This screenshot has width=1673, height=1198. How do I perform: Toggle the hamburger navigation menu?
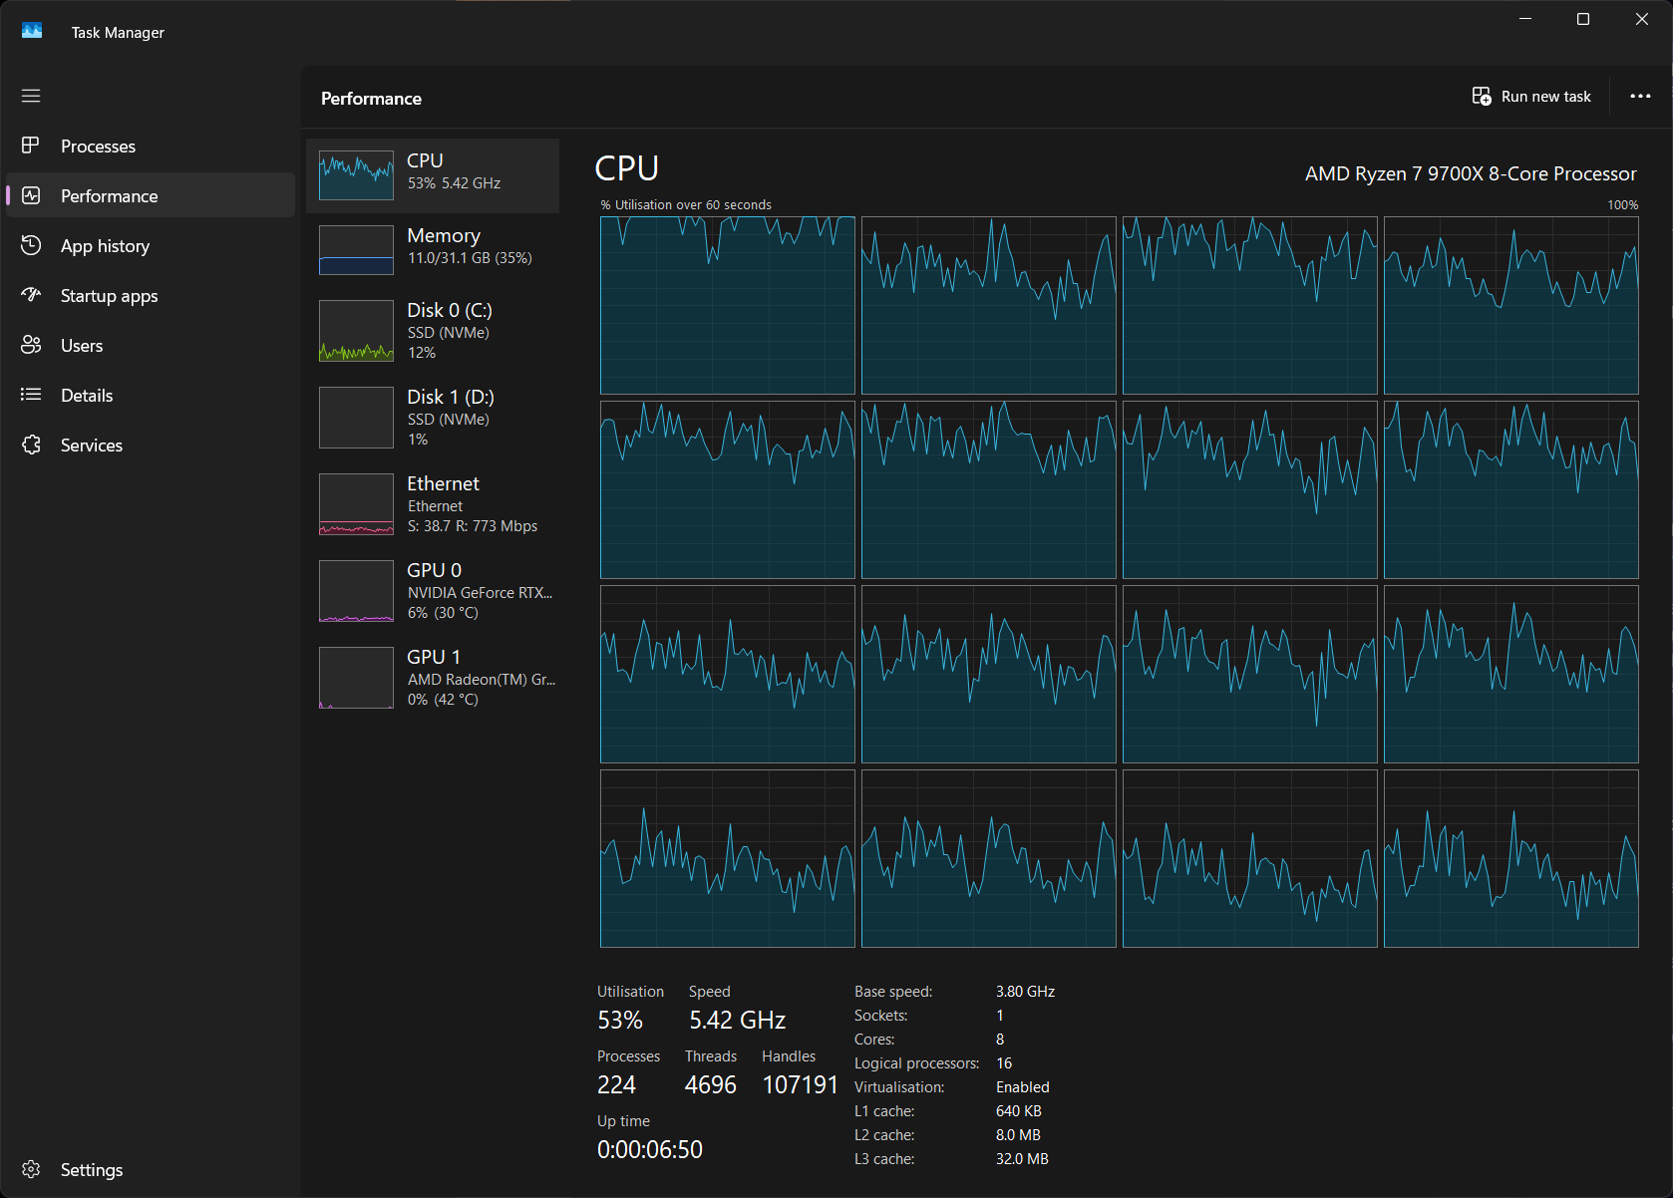(x=31, y=96)
